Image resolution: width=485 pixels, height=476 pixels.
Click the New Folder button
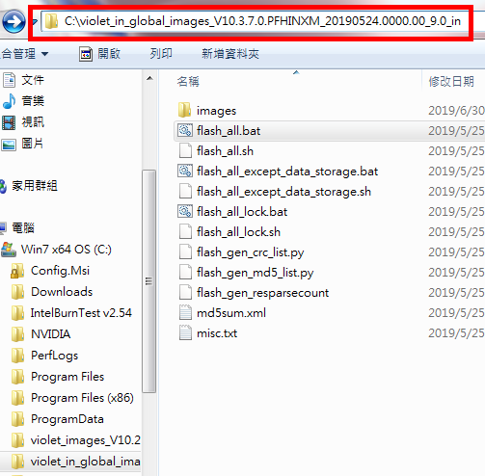tap(230, 54)
